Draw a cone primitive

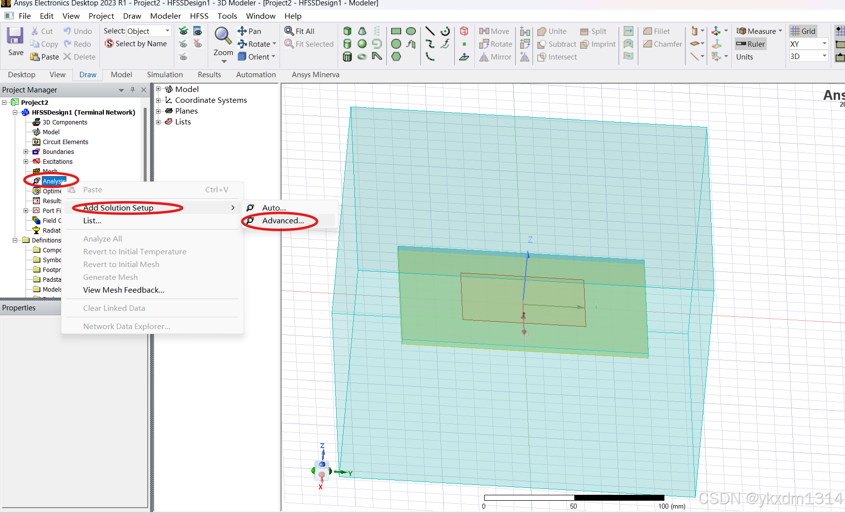click(362, 31)
